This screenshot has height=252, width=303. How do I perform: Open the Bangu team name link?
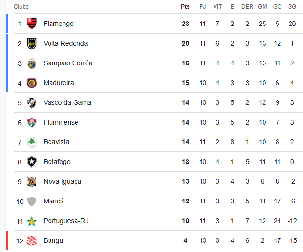[53, 240]
